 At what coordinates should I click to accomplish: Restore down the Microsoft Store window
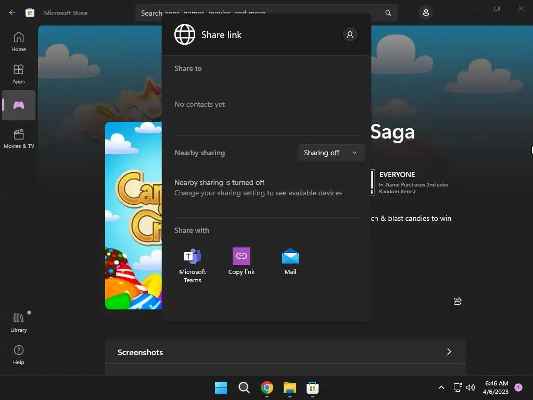[497, 8]
